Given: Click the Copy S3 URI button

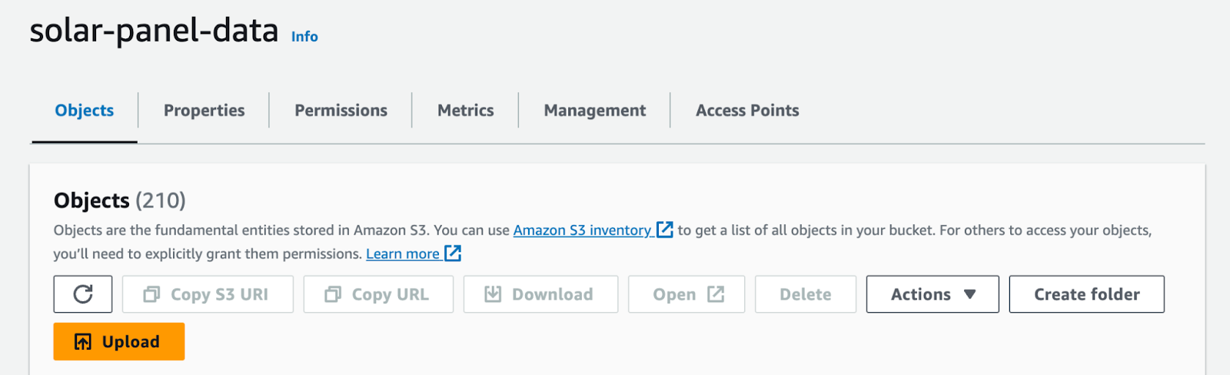Looking at the screenshot, I should (x=208, y=294).
